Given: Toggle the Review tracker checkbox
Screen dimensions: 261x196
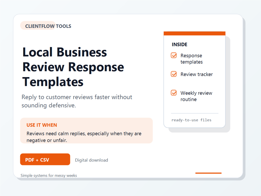Looking at the screenshot, I should click(x=174, y=74).
